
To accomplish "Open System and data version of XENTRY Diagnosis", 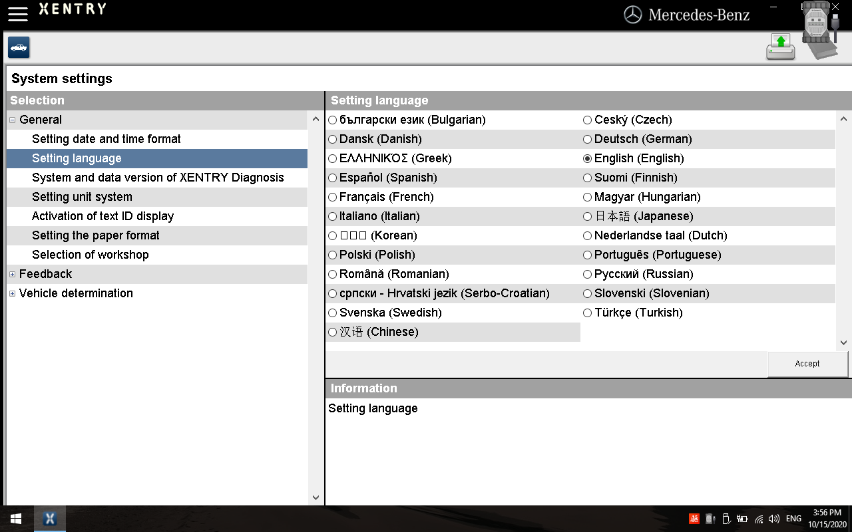I will pyautogui.click(x=157, y=178).
